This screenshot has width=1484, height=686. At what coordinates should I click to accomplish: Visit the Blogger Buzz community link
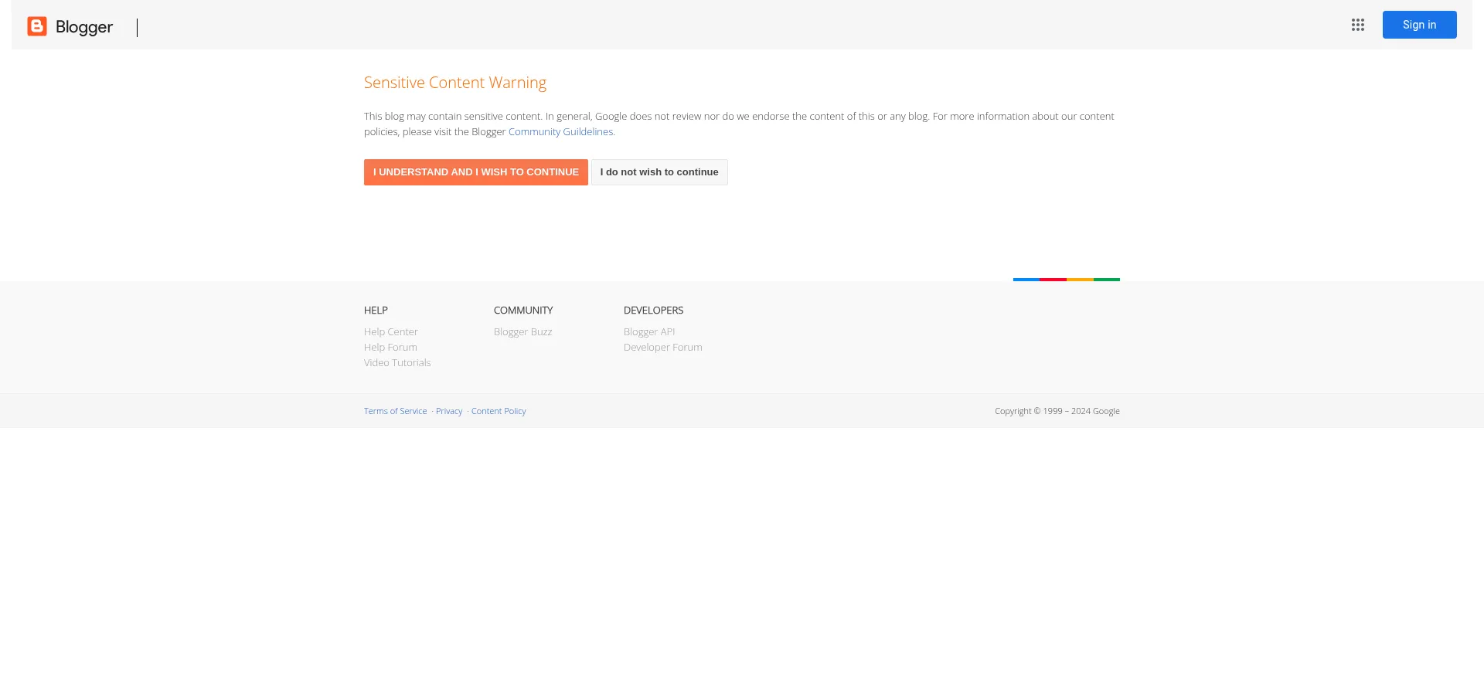pyautogui.click(x=522, y=332)
